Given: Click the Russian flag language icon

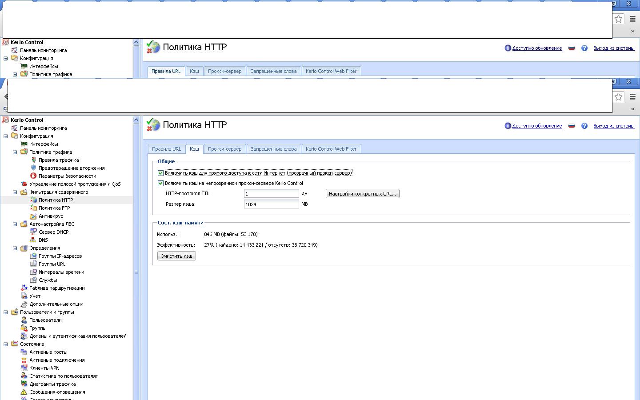Looking at the screenshot, I should tap(572, 126).
